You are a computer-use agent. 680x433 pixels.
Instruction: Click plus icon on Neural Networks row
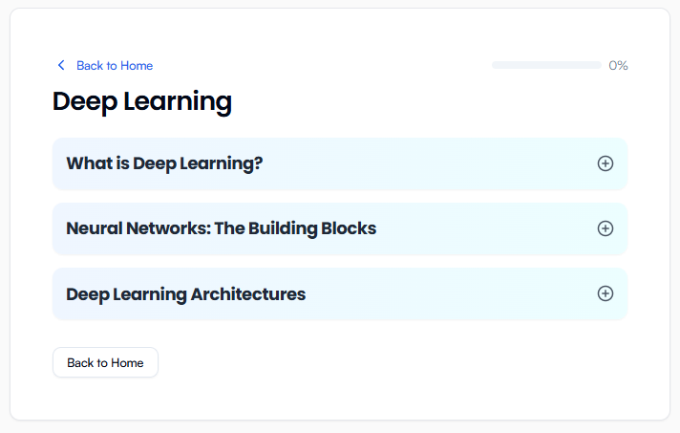[605, 228]
